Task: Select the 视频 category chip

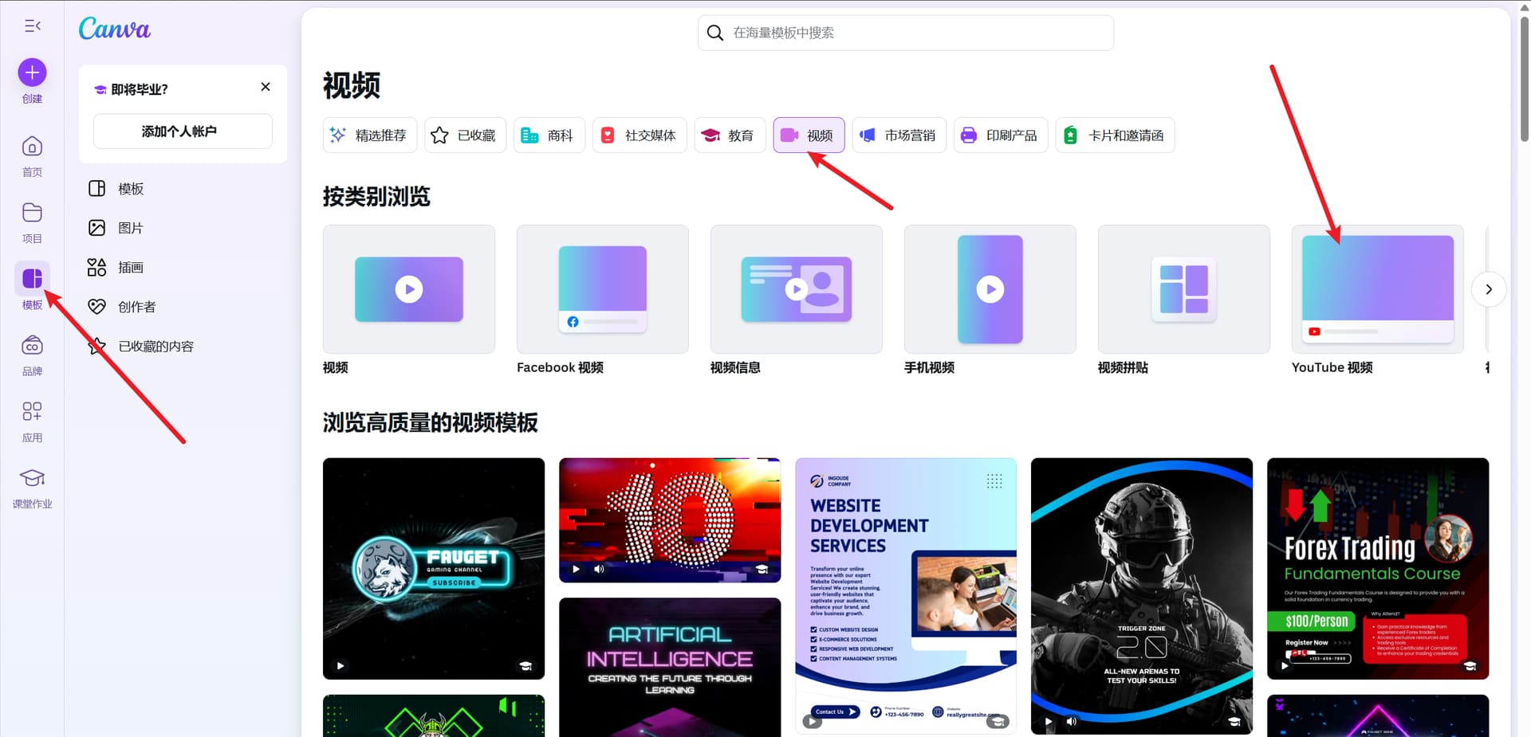Action: pos(809,135)
